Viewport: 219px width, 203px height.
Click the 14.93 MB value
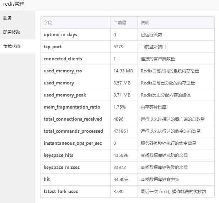point(123,71)
